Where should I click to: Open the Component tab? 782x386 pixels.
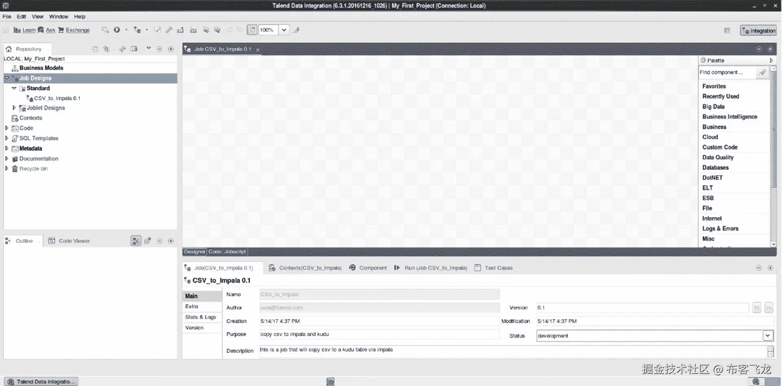click(368, 268)
